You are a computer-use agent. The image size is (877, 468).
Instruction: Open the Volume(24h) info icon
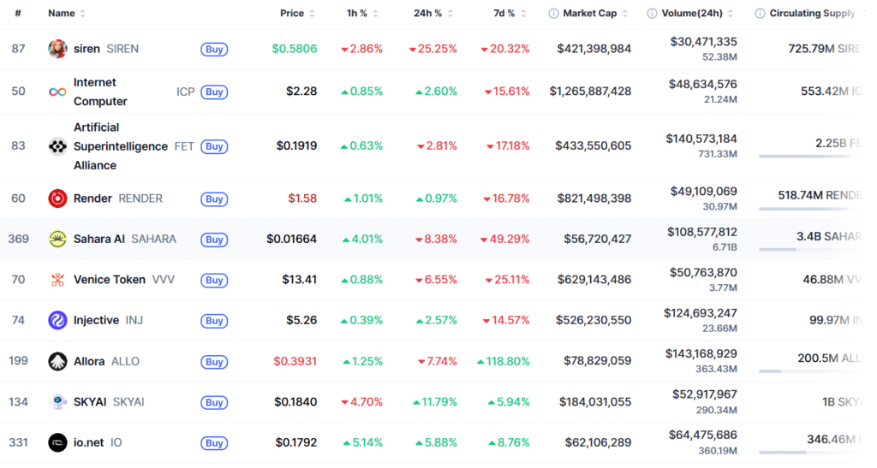point(652,14)
